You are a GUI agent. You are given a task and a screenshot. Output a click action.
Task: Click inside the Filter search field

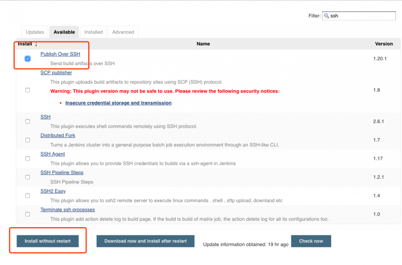click(x=362, y=16)
